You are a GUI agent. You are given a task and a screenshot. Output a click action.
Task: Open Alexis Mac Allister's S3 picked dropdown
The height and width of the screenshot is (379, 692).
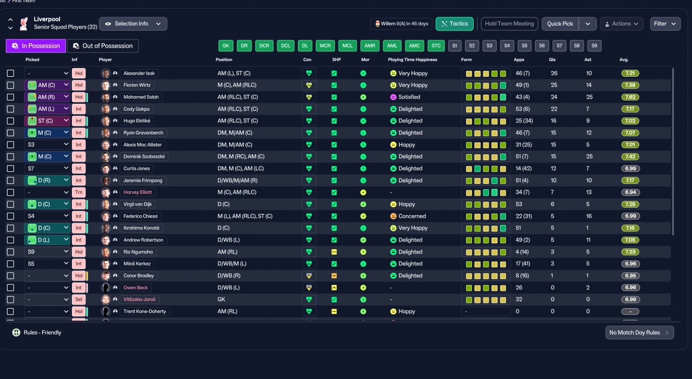[x=47, y=145]
